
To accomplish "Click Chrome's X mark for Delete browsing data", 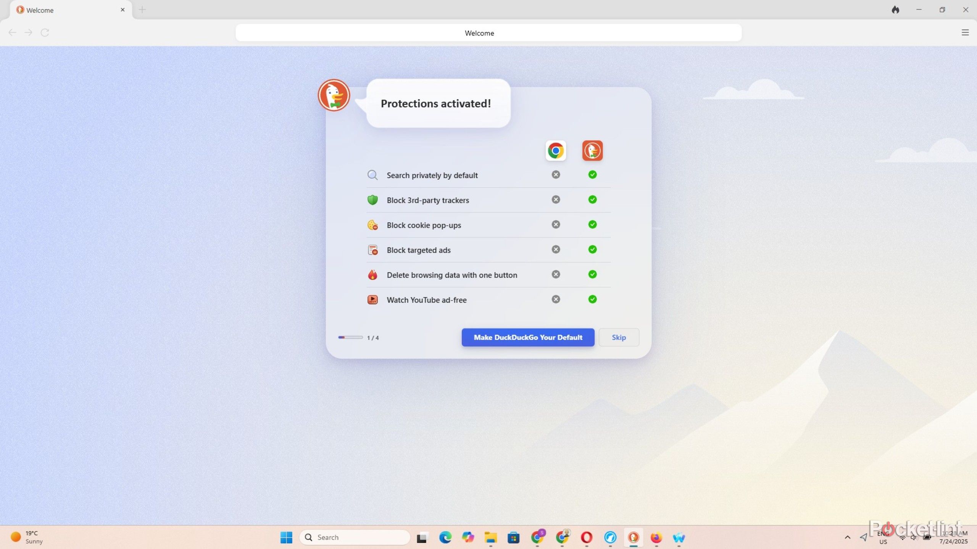I will [x=556, y=274].
